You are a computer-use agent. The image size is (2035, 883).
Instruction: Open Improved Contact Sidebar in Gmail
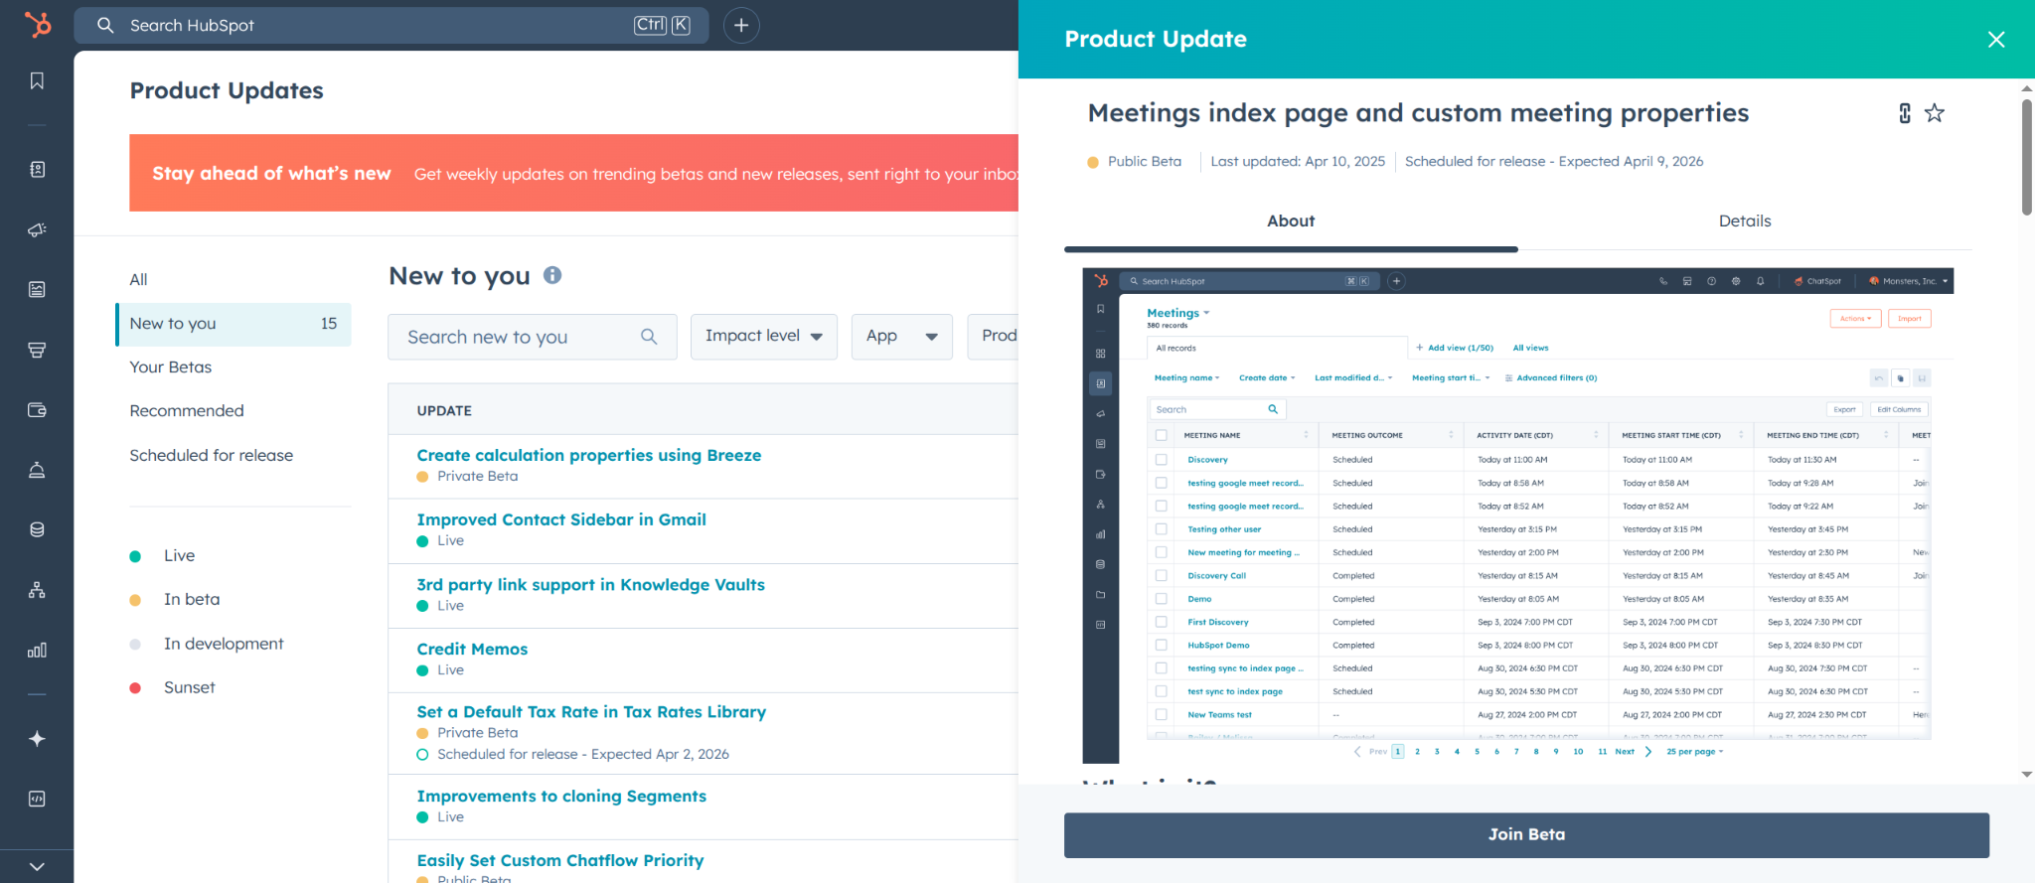[x=561, y=520]
